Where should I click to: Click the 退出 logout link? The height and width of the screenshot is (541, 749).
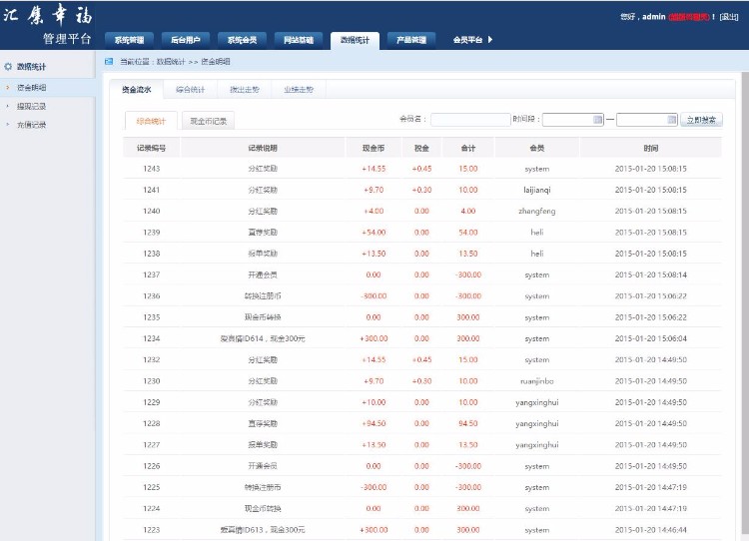point(729,17)
